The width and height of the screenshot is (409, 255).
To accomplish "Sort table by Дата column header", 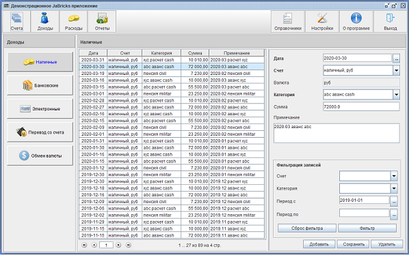I will pos(93,52).
